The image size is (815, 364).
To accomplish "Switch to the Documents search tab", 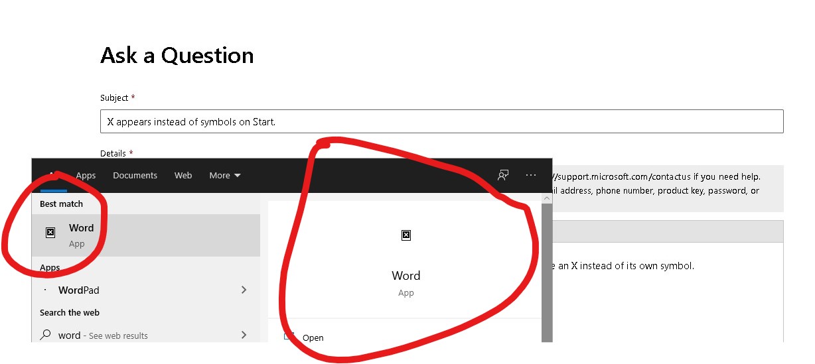I will (135, 176).
